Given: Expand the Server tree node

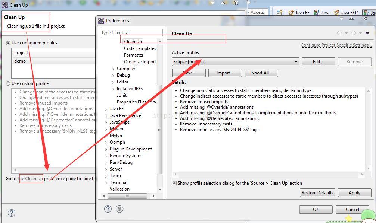Looking at the screenshot, I should click(x=106, y=169).
